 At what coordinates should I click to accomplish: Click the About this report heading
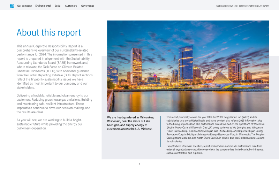point(49,33)
